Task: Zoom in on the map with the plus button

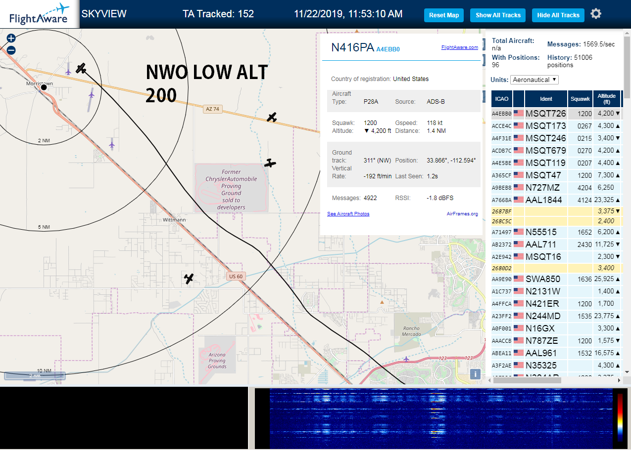Action: (x=11, y=38)
